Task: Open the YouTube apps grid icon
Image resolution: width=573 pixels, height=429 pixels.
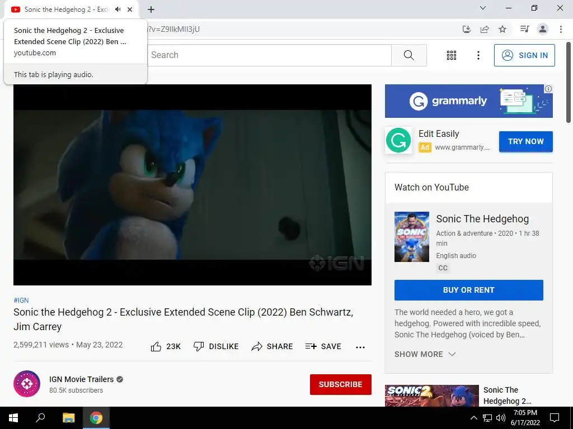Action: (452, 55)
